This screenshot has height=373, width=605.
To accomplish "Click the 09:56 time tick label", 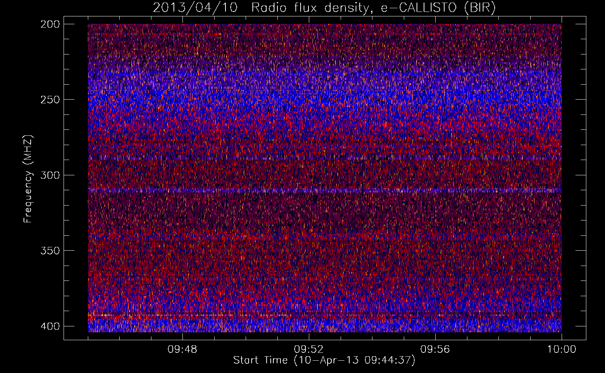I will click(435, 350).
